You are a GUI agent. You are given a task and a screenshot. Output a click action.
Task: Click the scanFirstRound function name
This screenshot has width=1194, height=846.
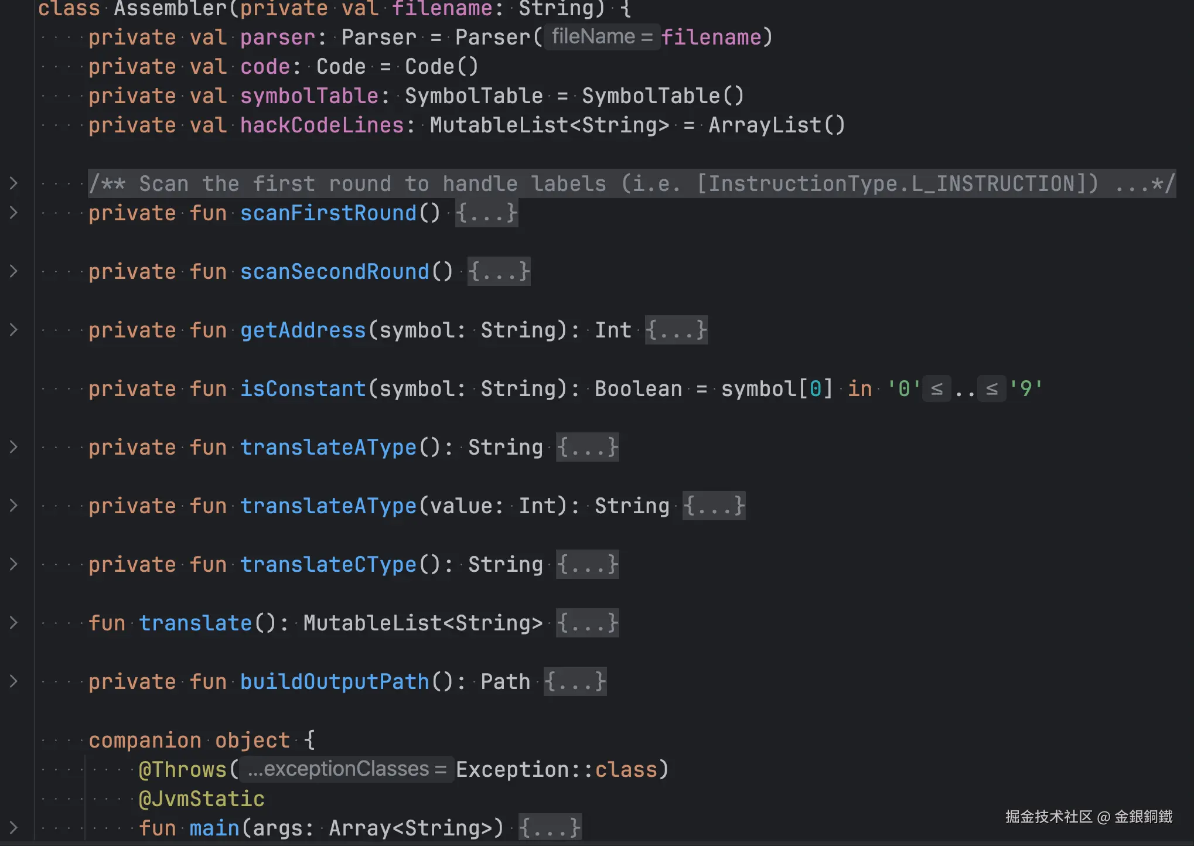pyautogui.click(x=328, y=213)
